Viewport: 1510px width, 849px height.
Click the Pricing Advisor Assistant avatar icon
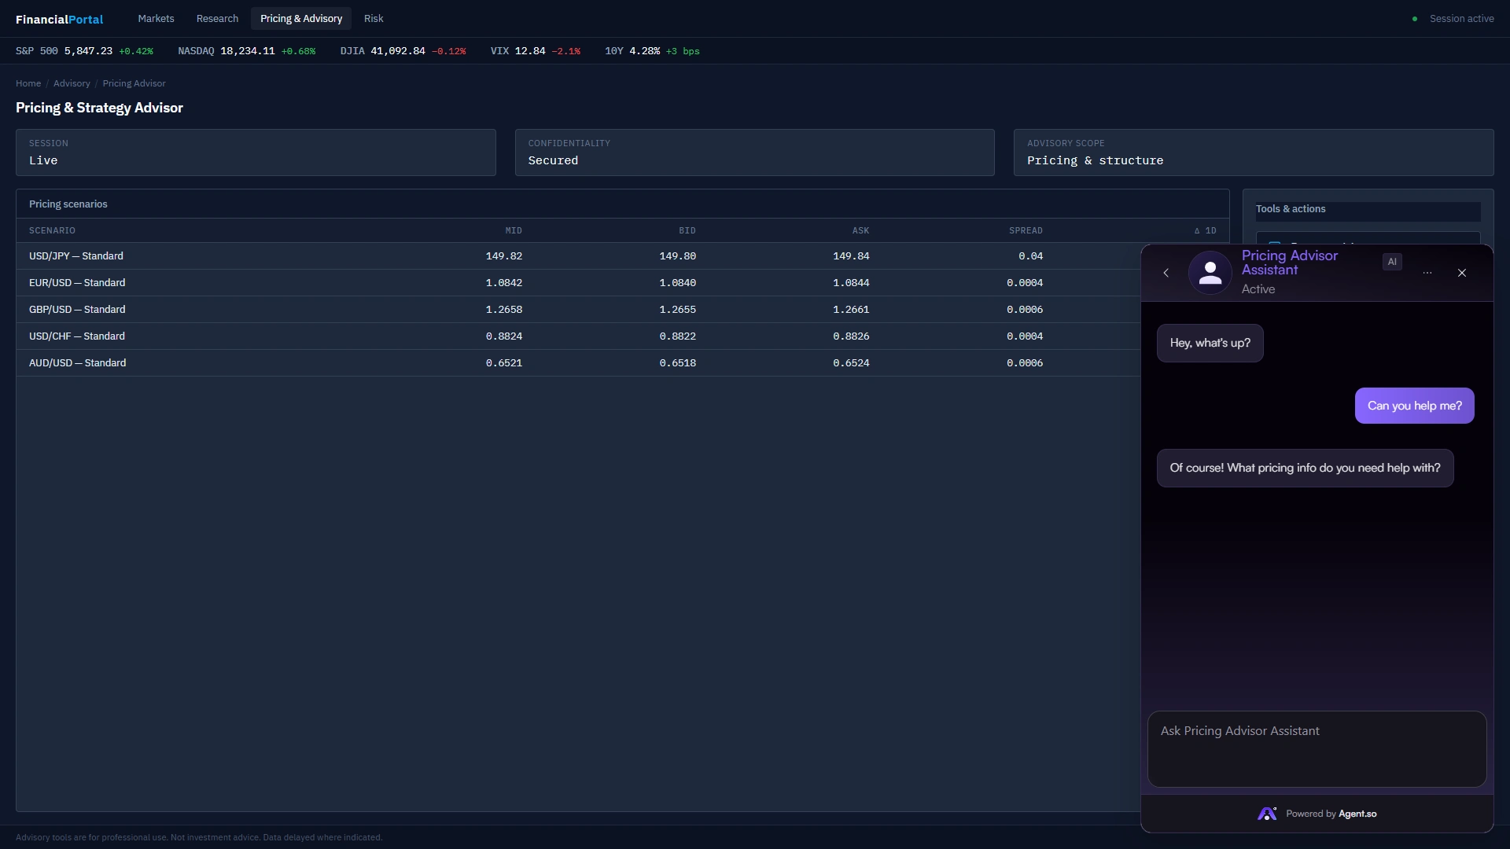click(1210, 273)
